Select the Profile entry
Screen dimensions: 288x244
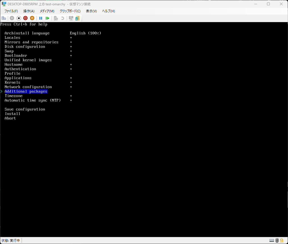[x=12, y=73]
